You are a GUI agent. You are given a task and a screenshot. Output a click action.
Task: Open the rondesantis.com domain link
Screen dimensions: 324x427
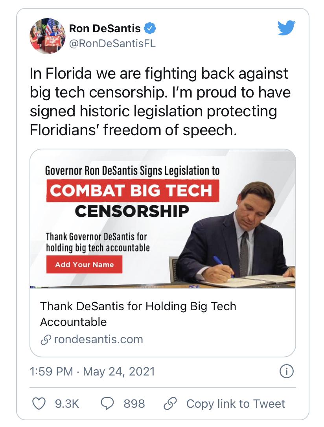98,339
